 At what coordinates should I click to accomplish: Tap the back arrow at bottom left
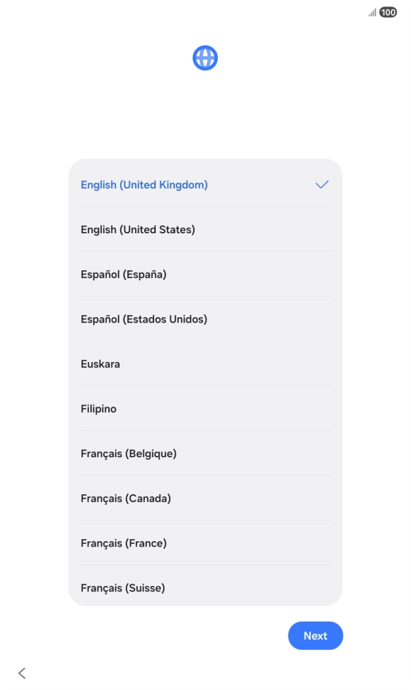tap(21, 673)
